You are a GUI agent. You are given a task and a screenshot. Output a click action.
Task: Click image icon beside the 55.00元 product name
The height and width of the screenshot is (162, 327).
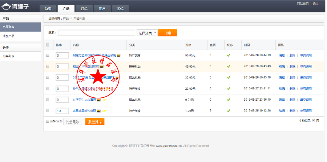pyautogui.click(x=119, y=56)
